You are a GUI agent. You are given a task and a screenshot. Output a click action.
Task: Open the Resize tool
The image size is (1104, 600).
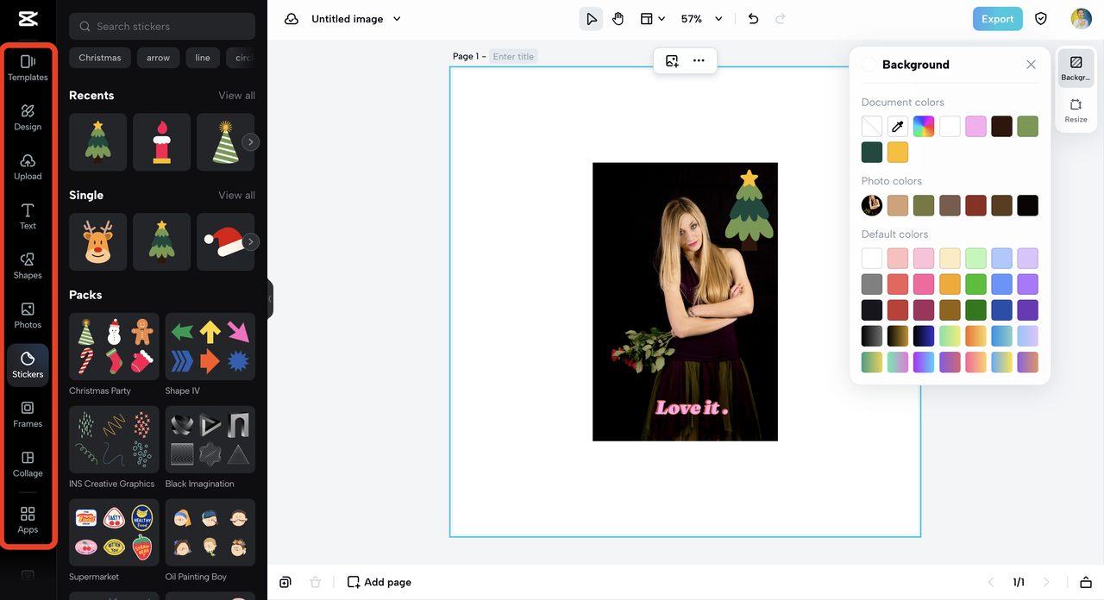pyautogui.click(x=1076, y=109)
